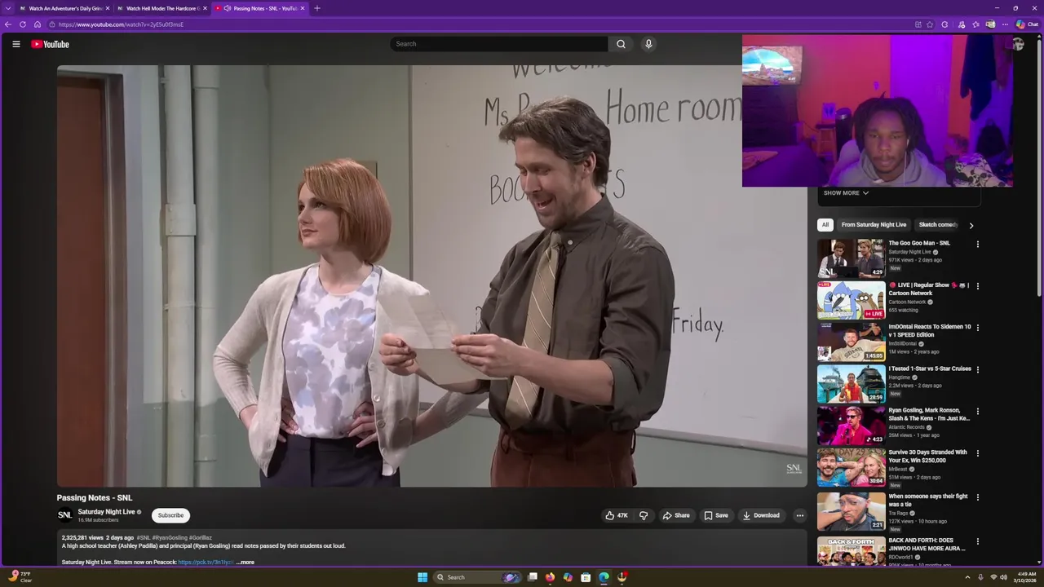
Task: Open options for fight was a tie video
Action: tap(977, 497)
